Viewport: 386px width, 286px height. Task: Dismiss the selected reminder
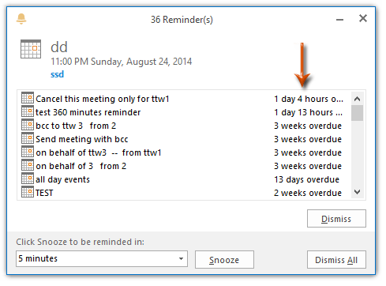click(x=336, y=219)
